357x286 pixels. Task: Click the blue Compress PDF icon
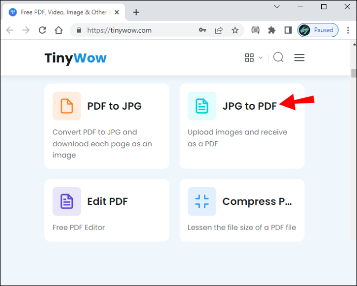(202, 201)
